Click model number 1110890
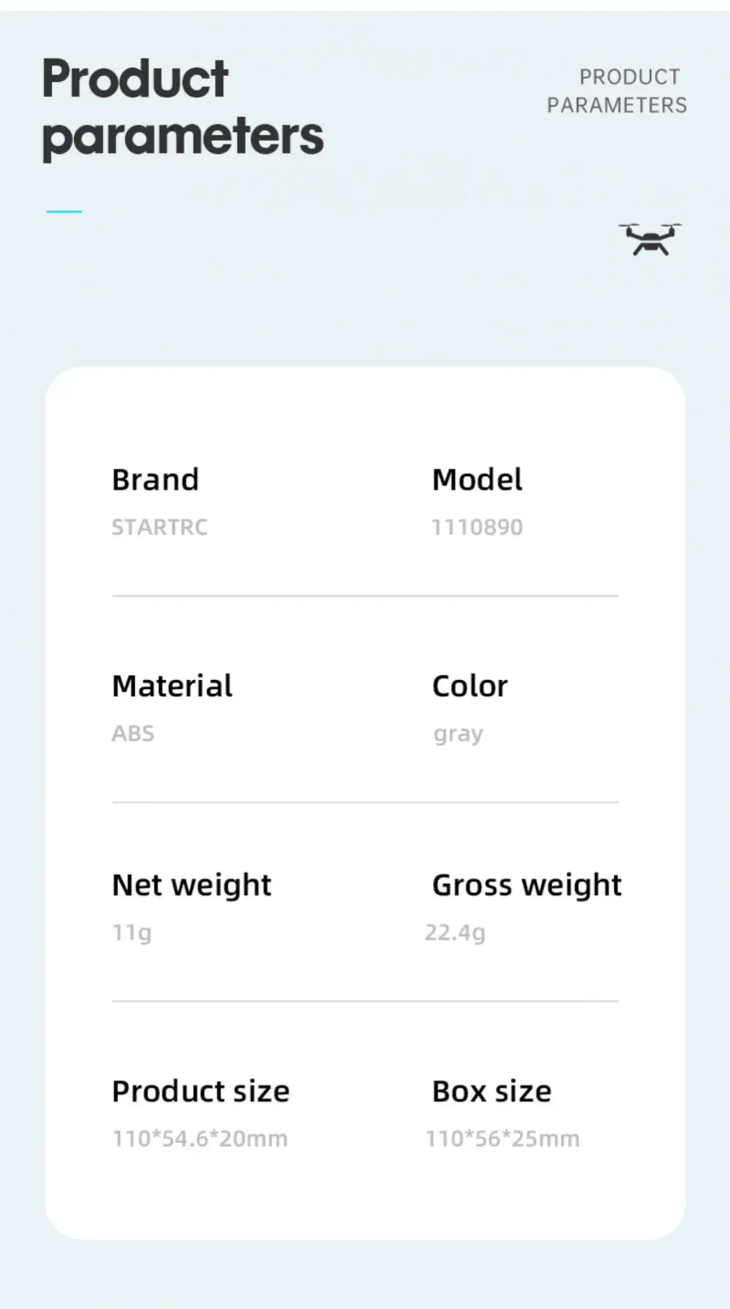730x1309 pixels. pos(477,527)
